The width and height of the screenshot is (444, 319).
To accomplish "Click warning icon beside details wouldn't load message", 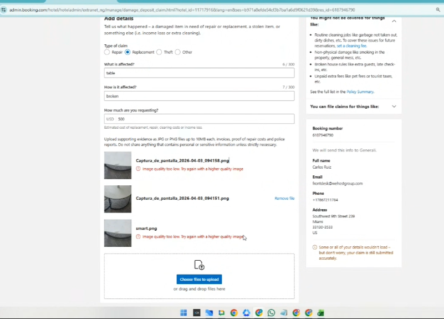I will coord(315,247).
